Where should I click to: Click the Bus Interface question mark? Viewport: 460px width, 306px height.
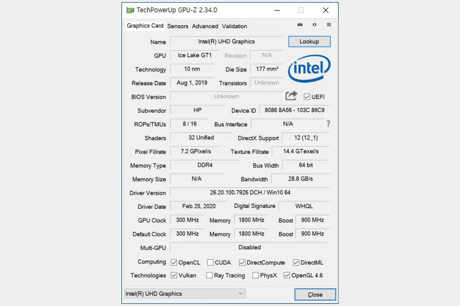point(328,124)
